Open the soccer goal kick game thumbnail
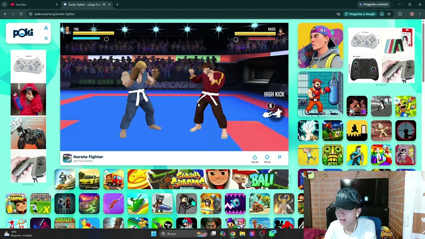425x239 pixels. click(333, 131)
